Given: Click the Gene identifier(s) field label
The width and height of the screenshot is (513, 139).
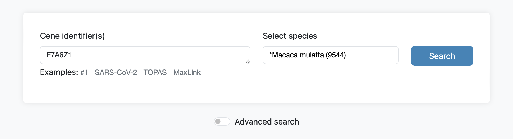Looking at the screenshot, I should click(72, 36).
